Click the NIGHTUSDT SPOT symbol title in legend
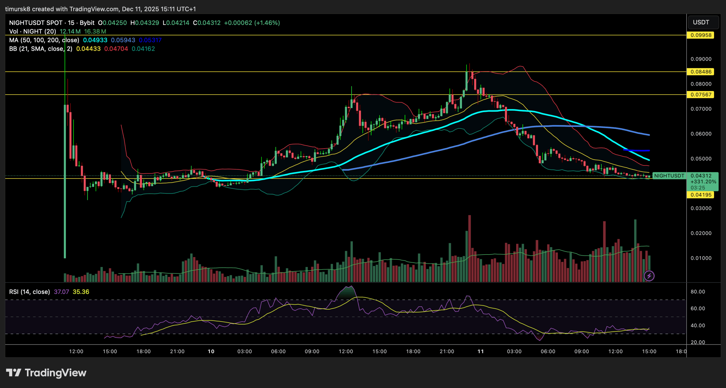The width and height of the screenshot is (726, 388). (36, 23)
